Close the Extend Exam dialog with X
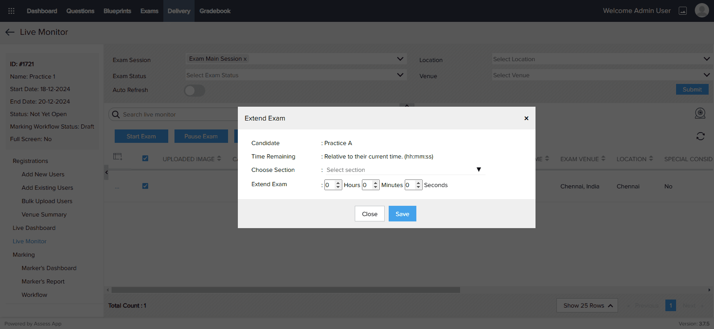Viewport: 714px width, 329px height. pyautogui.click(x=526, y=118)
